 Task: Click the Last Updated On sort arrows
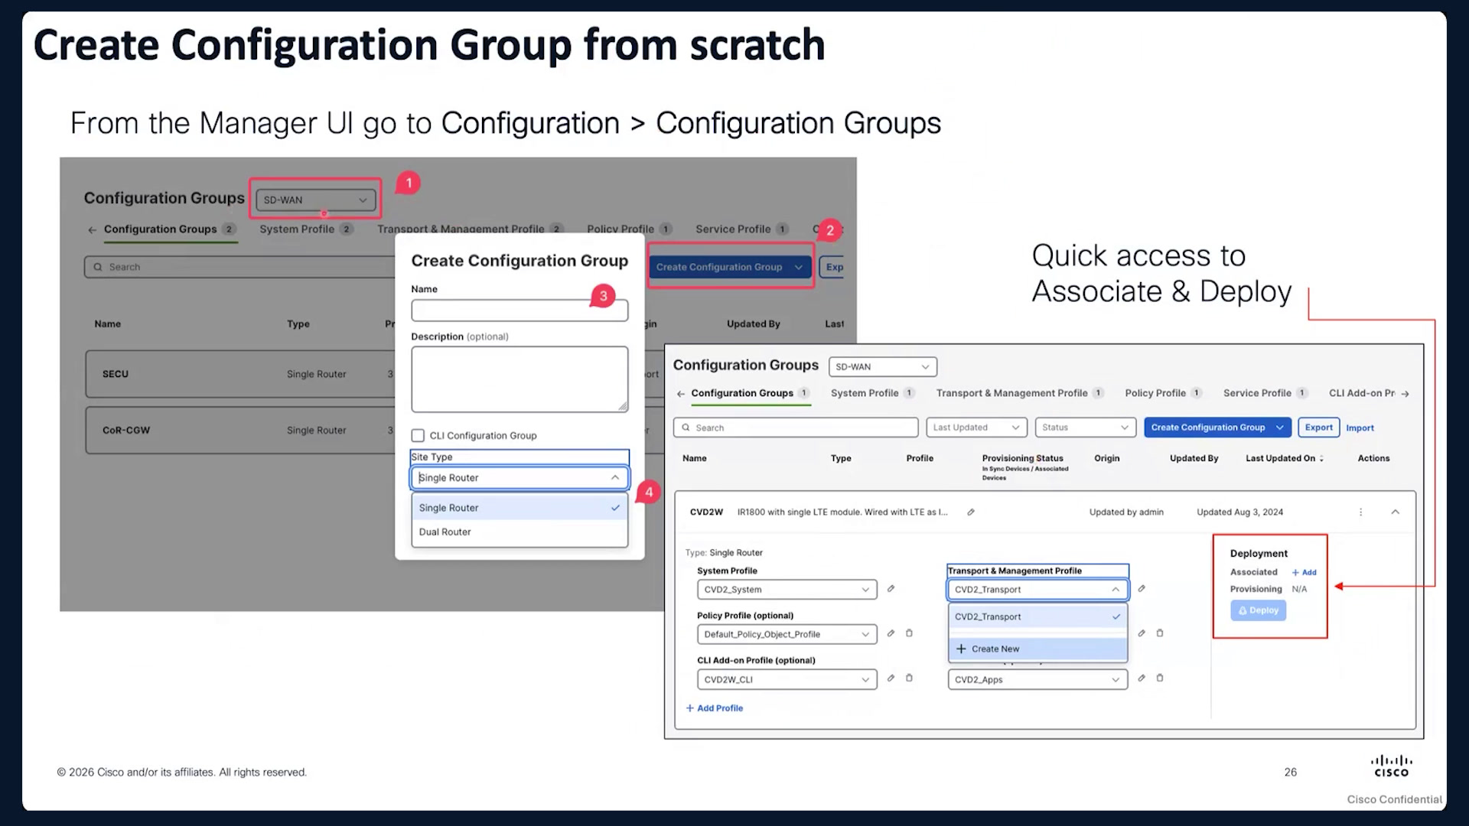click(x=1321, y=459)
